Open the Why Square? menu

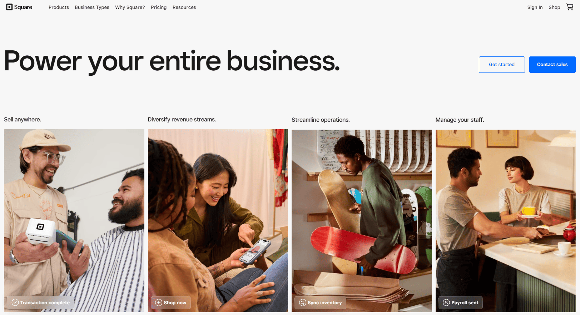tap(130, 7)
